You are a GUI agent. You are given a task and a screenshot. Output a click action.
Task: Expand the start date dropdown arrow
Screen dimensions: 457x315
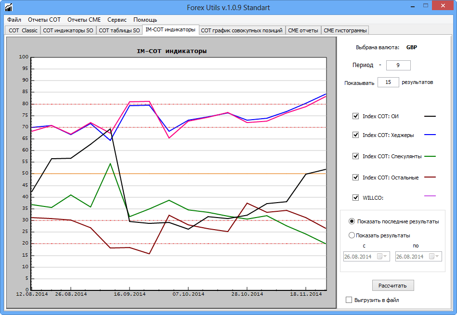[384, 257]
